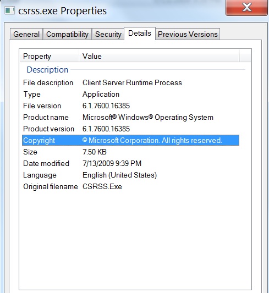
Task: Select the Original filename row
Action: pos(130,187)
